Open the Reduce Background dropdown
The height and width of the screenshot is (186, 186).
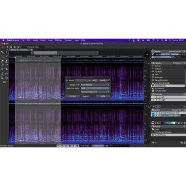coord(95,92)
